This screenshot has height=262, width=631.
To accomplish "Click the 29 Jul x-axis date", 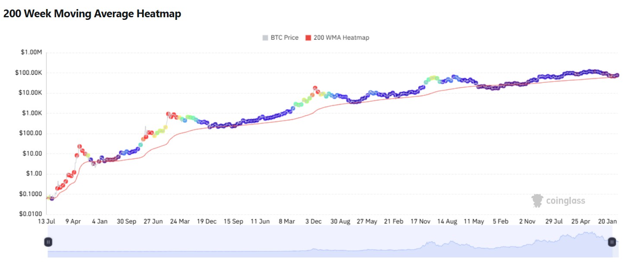I will pos(554,221).
